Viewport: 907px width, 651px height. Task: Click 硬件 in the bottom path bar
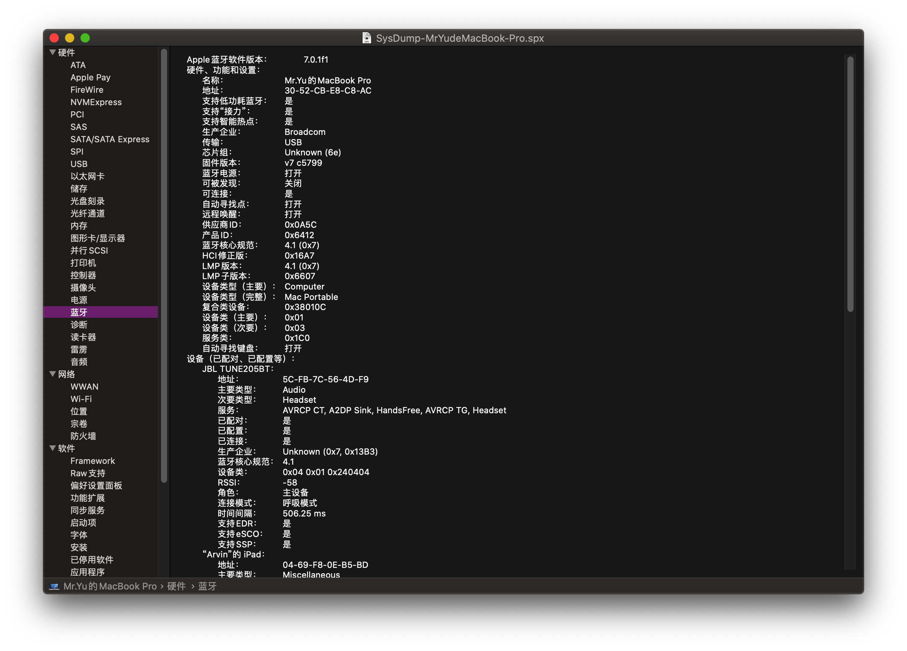pos(176,586)
